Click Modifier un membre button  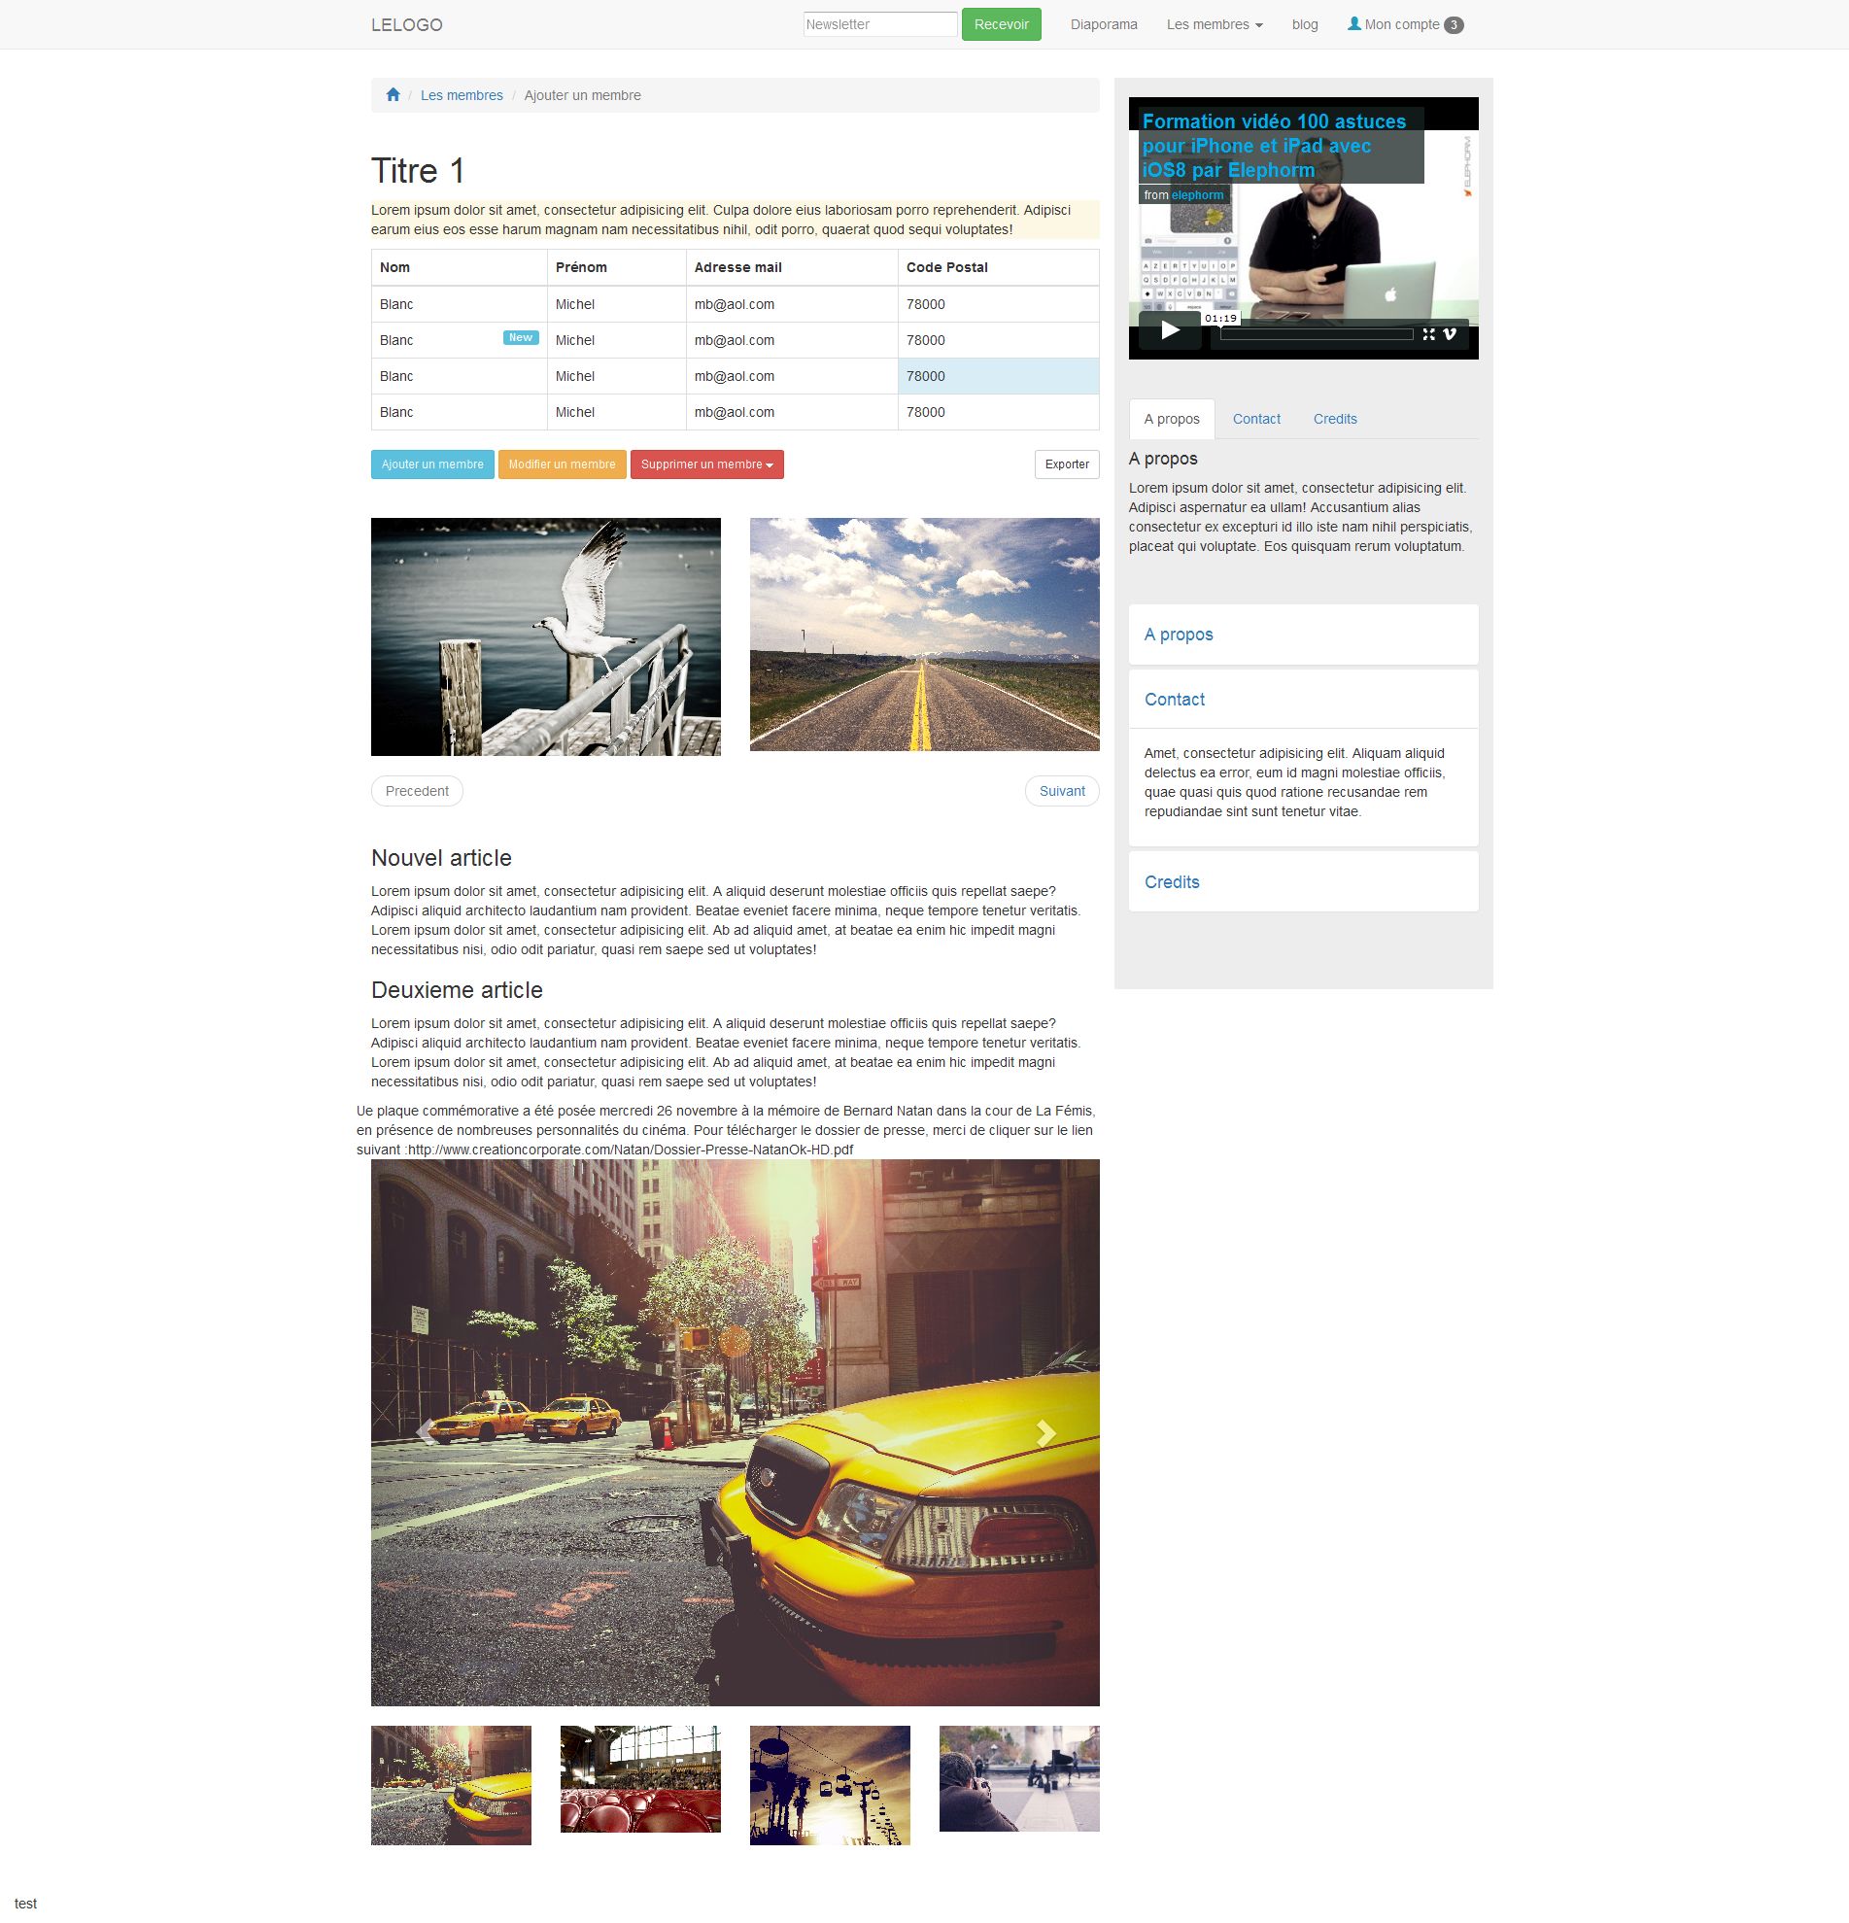coord(562,464)
